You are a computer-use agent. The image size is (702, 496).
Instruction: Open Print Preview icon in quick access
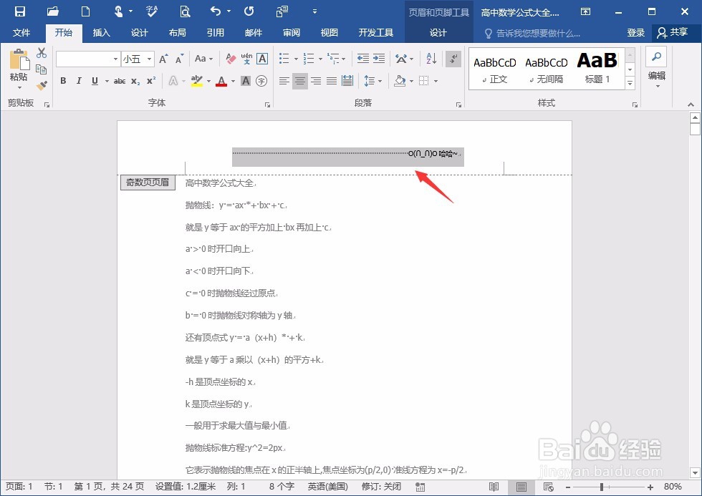point(185,11)
